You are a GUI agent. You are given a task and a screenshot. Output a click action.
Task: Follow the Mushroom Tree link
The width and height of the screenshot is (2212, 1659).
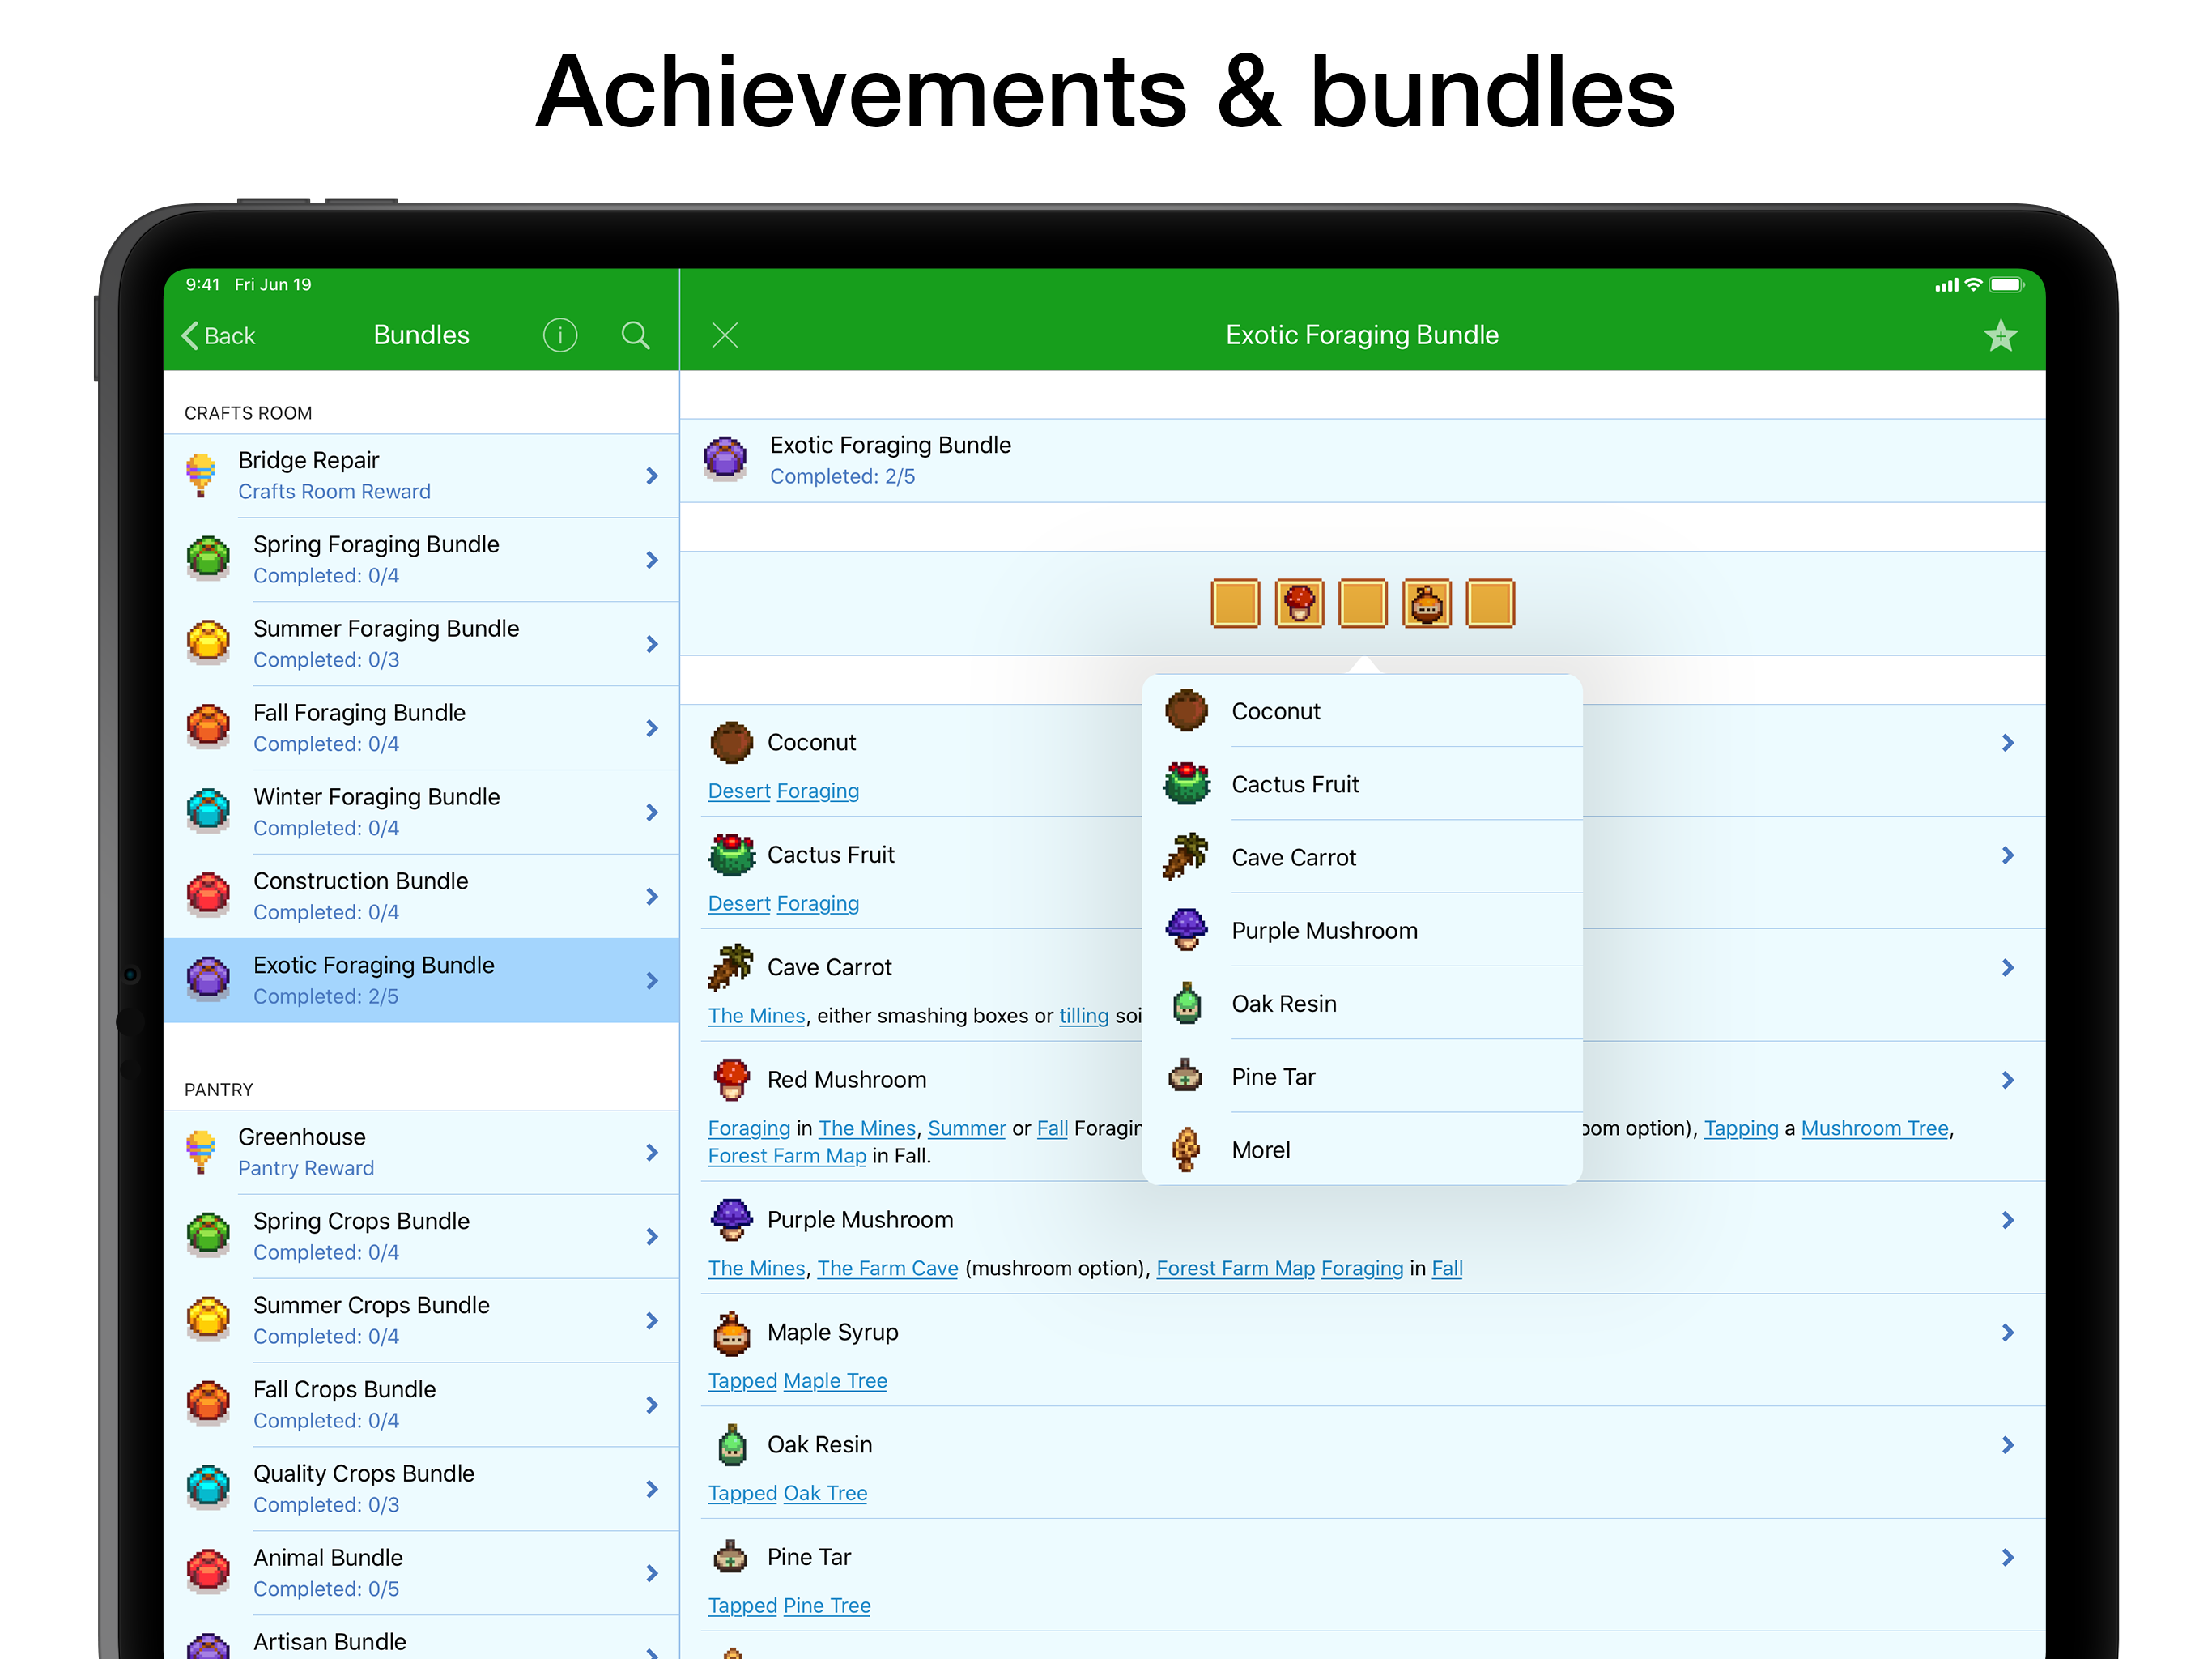(1875, 1128)
